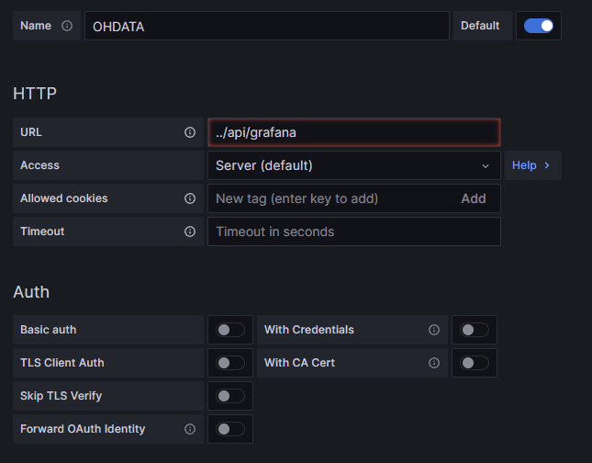Viewport: 592px width, 463px height.
Task: Focus the Timeout in seconds input
Action: coord(354,231)
